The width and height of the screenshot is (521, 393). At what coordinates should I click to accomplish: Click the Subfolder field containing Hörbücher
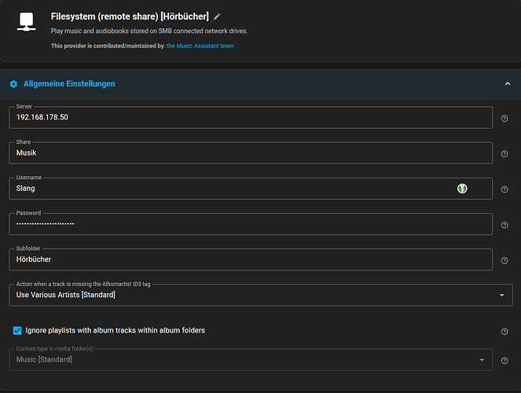[251, 259]
